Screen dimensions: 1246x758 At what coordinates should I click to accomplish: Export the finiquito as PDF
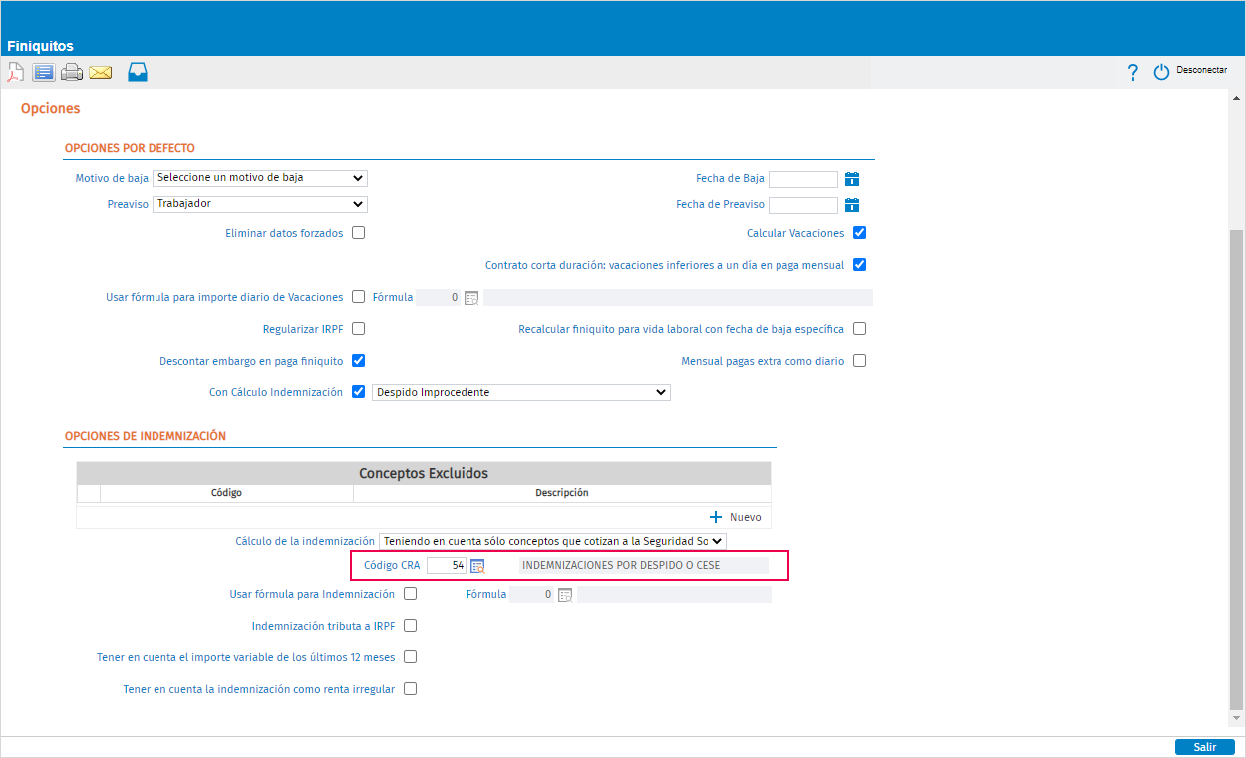[x=15, y=72]
